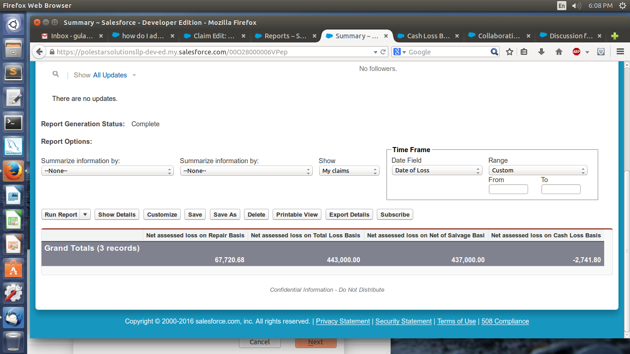This screenshot has width=630, height=354.
Task: Reload the current page
Action: pyautogui.click(x=383, y=52)
